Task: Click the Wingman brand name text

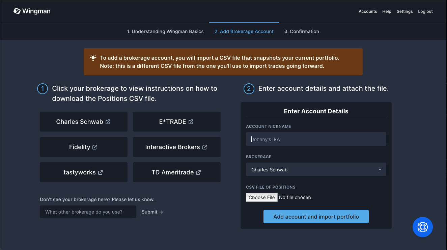Action: 36,11
